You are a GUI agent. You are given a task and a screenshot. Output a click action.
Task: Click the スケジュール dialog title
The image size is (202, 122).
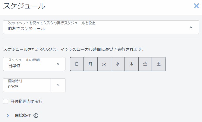click(24, 6)
